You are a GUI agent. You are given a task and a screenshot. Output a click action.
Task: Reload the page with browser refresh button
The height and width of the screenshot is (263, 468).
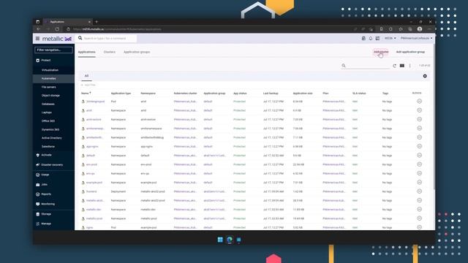pos(57,29)
